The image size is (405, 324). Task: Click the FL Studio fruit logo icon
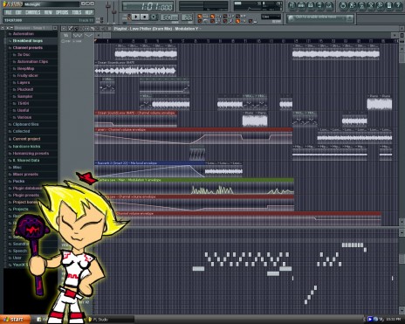[x=6, y=4]
